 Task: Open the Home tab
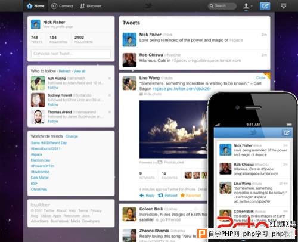pos(36,6)
